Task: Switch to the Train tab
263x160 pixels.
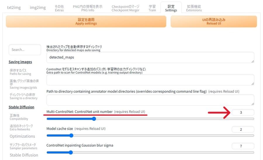Action: pyautogui.click(x=152, y=8)
